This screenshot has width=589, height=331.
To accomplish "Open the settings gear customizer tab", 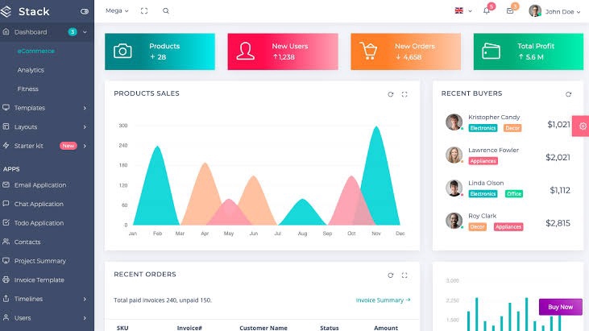I will 583,126.
